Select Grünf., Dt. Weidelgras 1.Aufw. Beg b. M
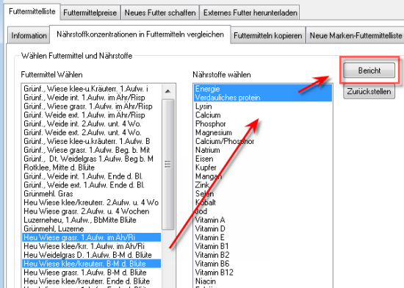Viewport: 404px width, 288px height. [92, 159]
